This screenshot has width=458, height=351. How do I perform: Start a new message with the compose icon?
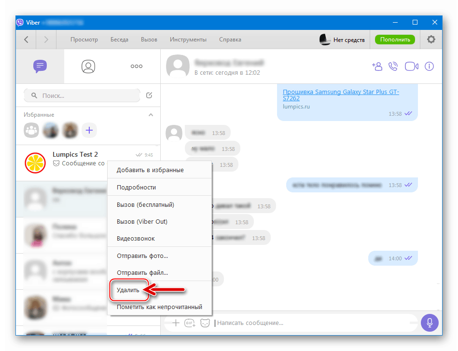tap(150, 96)
